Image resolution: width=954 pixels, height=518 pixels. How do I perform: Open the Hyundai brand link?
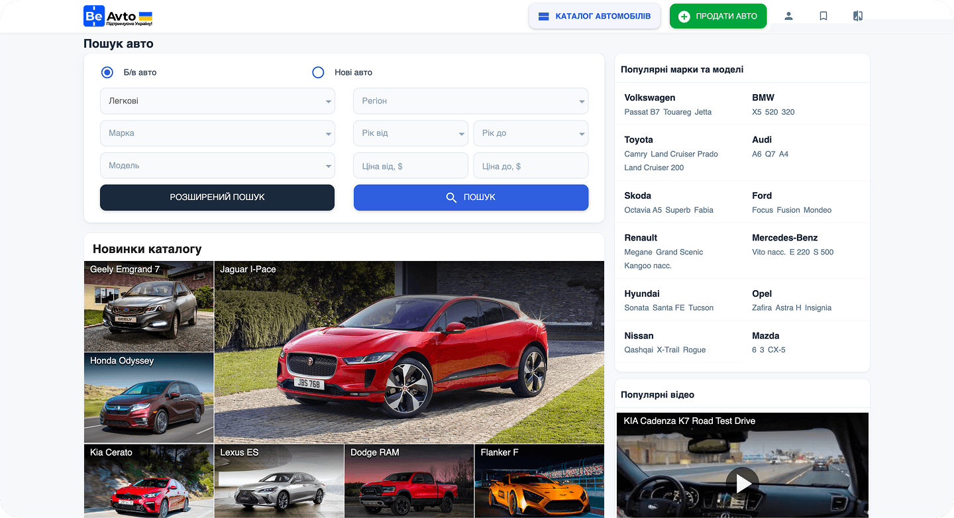click(642, 293)
